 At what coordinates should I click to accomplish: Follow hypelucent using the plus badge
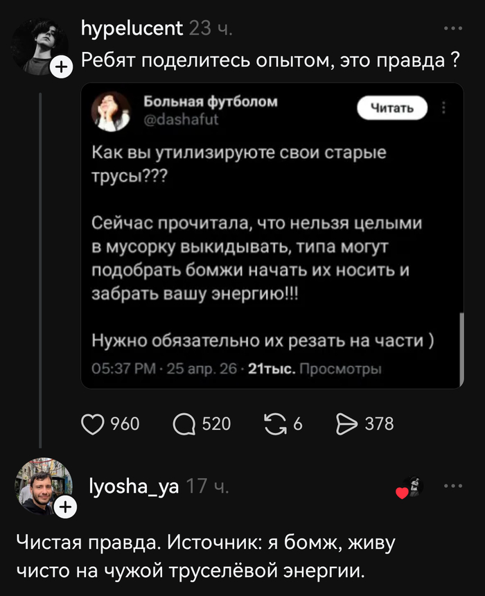[x=62, y=66]
